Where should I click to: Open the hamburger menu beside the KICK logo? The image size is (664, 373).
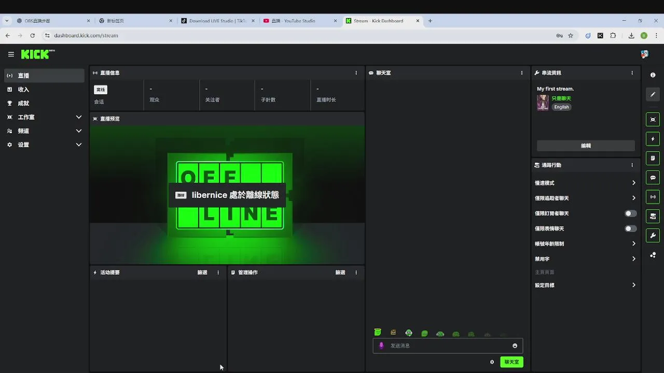11,54
